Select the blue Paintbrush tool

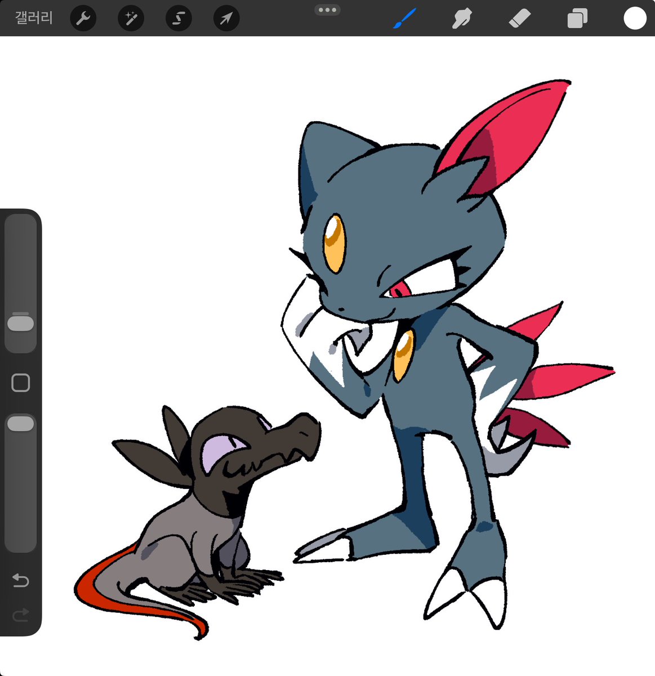point(404,19)
